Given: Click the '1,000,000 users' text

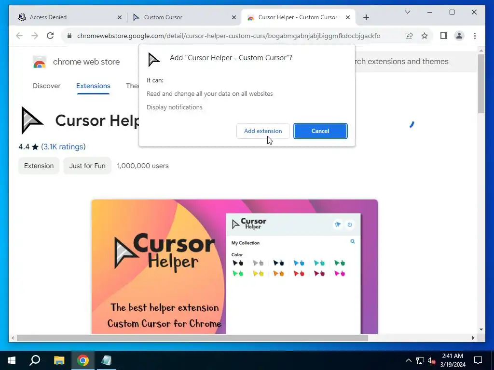Looking at the screenshot, I should tap(143, 166).
